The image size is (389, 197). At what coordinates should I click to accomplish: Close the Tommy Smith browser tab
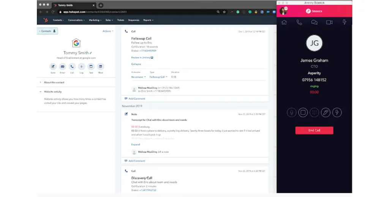[93, 5]
